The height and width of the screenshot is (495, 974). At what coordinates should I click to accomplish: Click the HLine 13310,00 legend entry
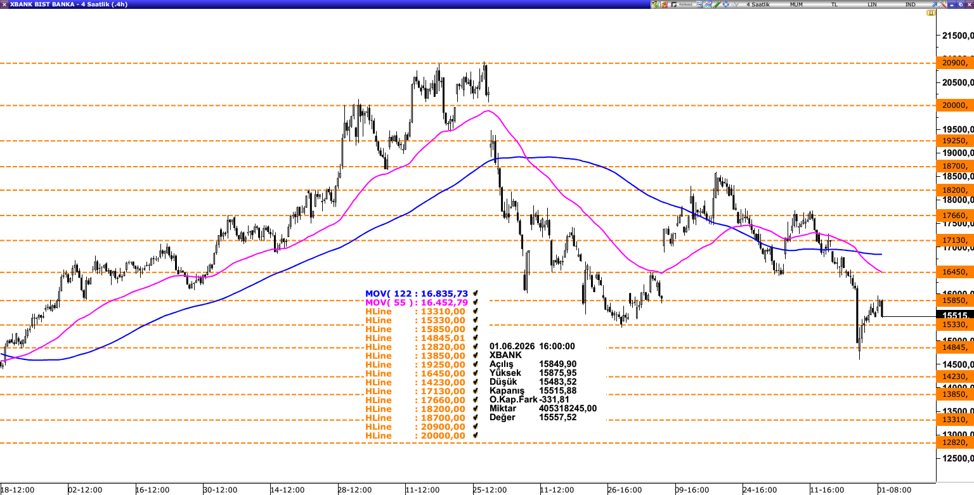pos(415,311)
